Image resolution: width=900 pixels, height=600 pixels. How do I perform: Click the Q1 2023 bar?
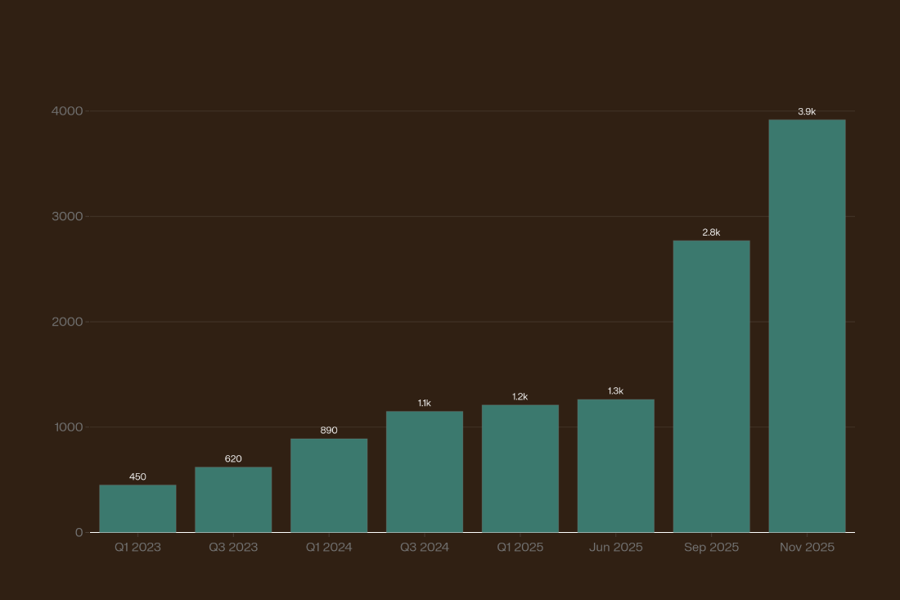pyautogui.click(x=137, y=508)
